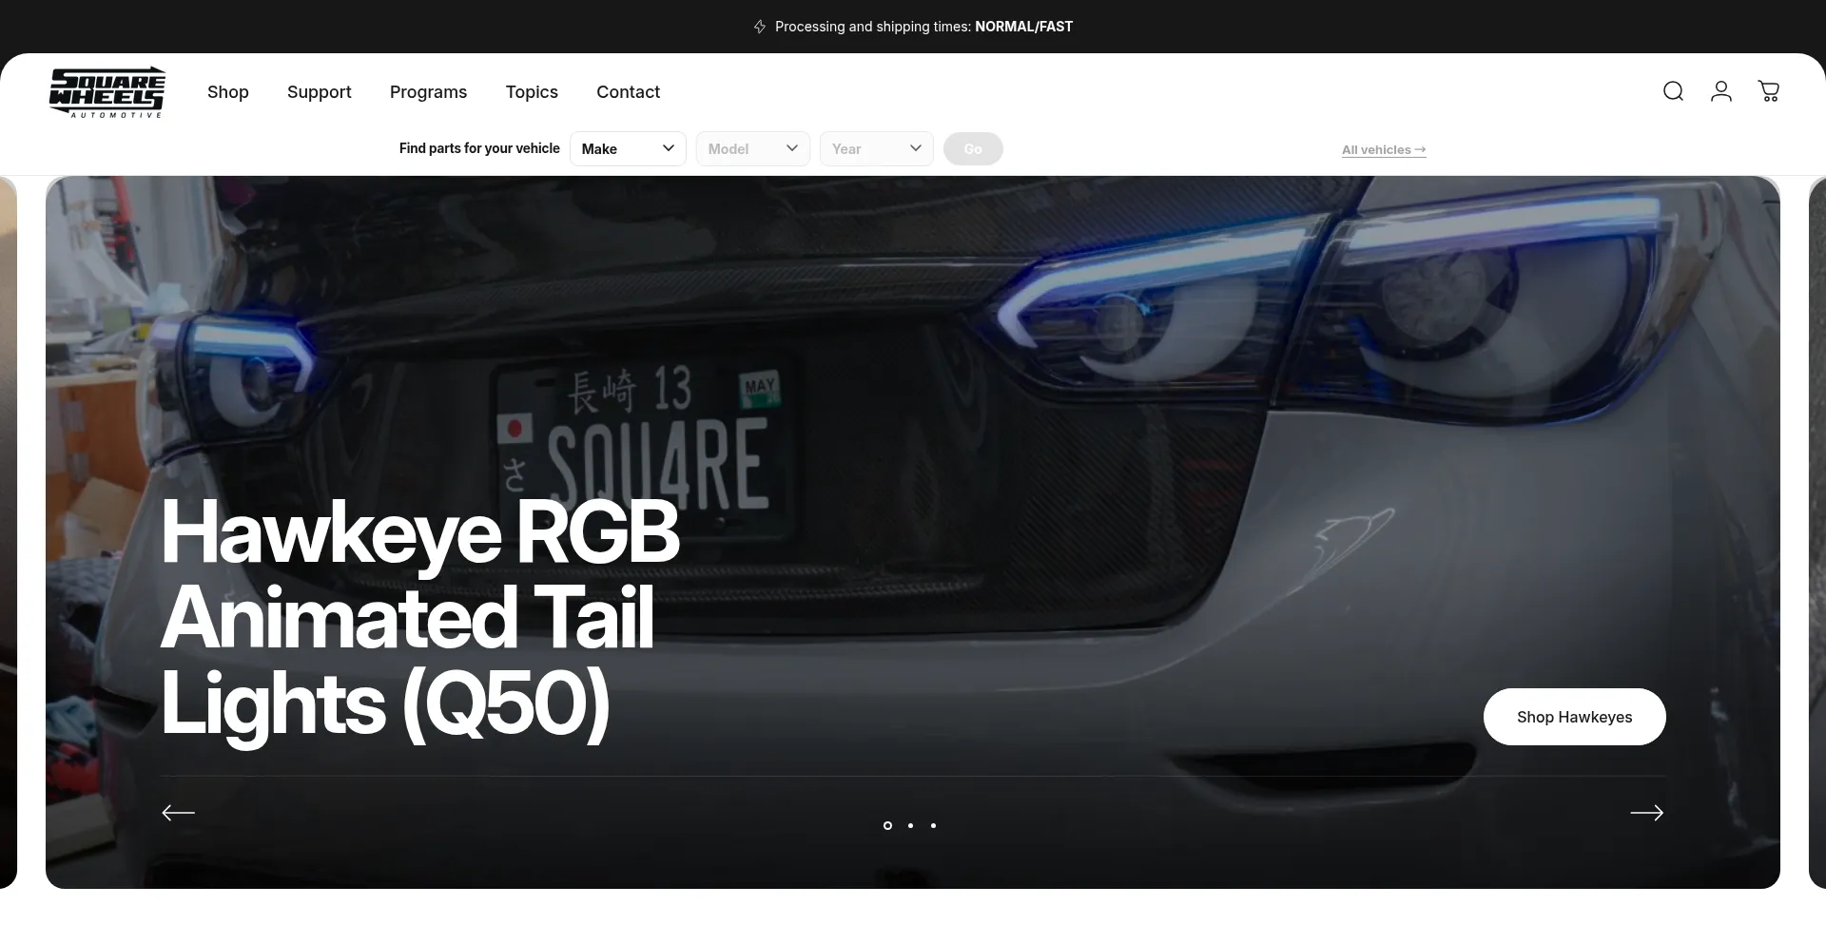
Task: Click the partially visible previous slide on left edge
Action: point(9,532)
